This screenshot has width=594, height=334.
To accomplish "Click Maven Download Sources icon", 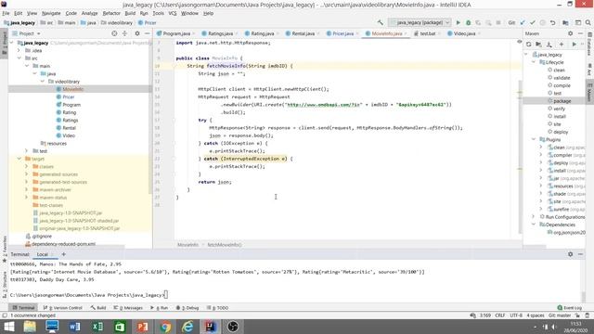I will 549,45.
